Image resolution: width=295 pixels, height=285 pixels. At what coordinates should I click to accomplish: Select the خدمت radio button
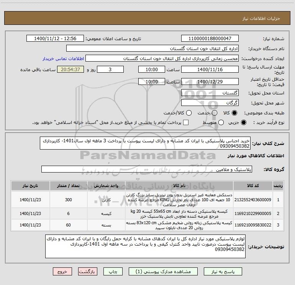[x=215, y=113]
